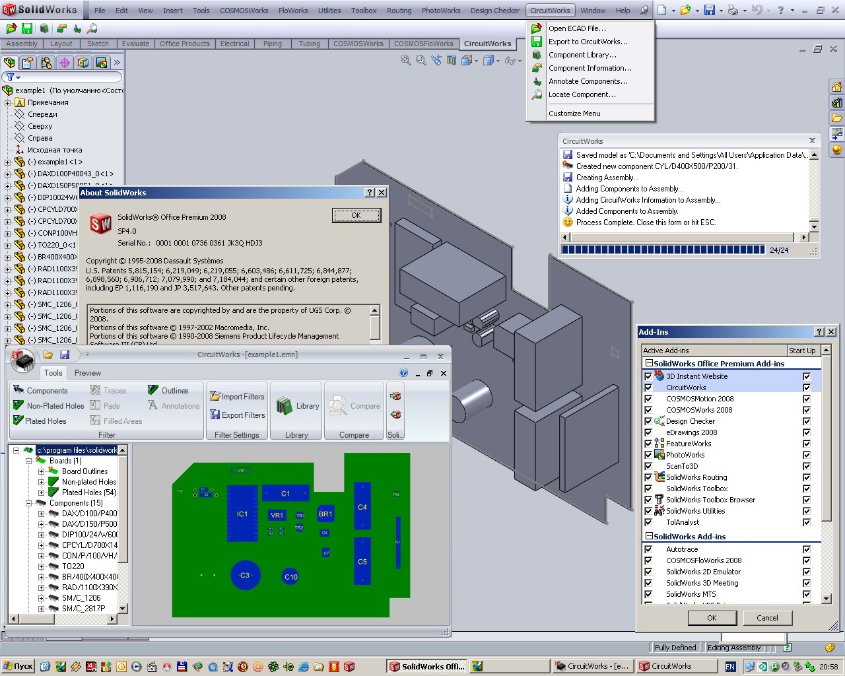The height and width of the screenshot is (676, 845).
Task: Click the Пуск Start button
Action: tap(18, 666)
